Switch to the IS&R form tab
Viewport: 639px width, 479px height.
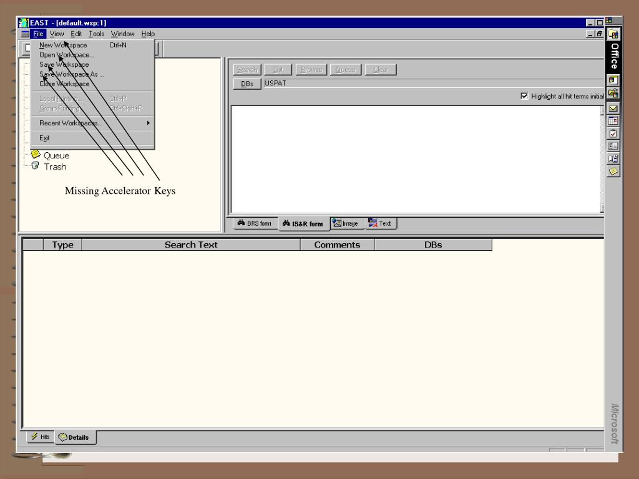point(303,224)
